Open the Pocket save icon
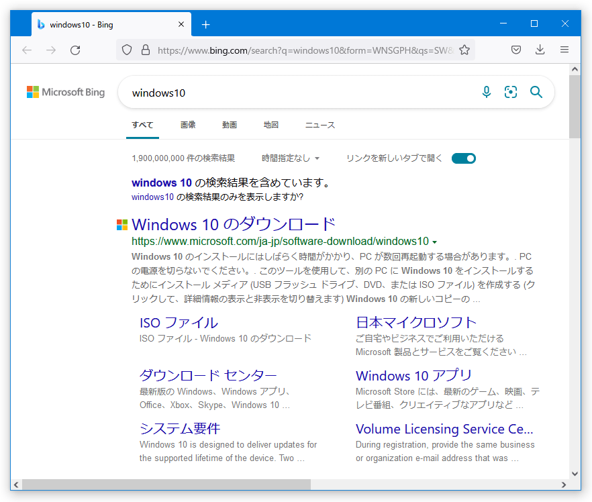Viewport: 592px width, 502px height. click(x=516, y=50)
